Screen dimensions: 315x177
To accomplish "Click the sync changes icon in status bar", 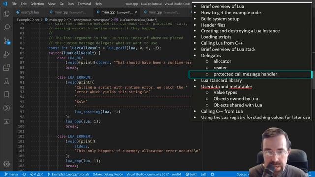I will [x=24, y=174].
